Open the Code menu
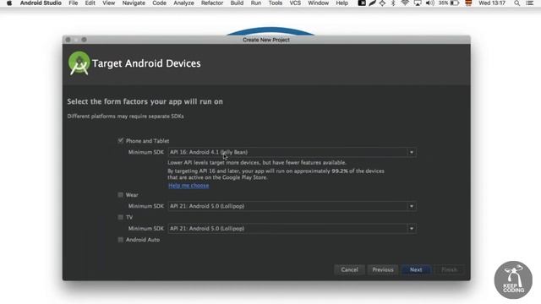541x304 pixels. [x=159, y=3]
